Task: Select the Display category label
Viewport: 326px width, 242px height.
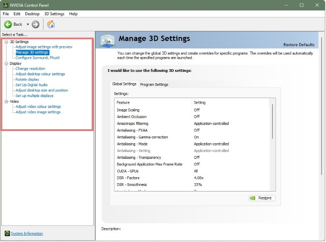Action: [16, 64]
